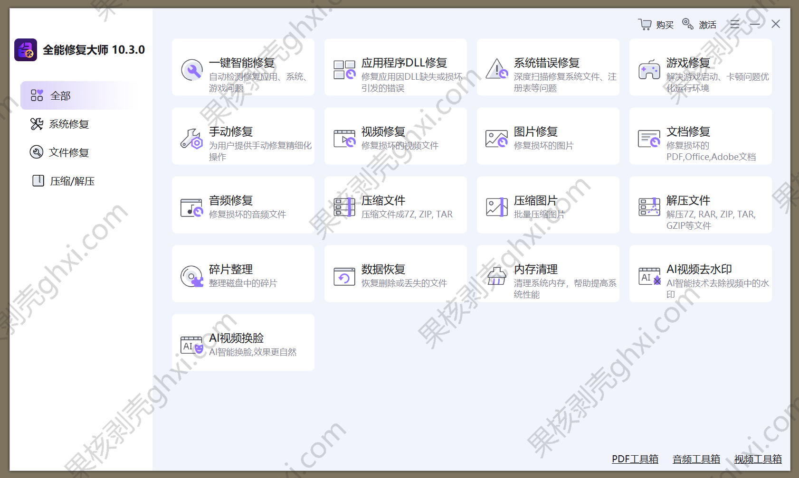Click the 解压文件 title text
Viewport: 799px width, 478px height.
point(688,200)
